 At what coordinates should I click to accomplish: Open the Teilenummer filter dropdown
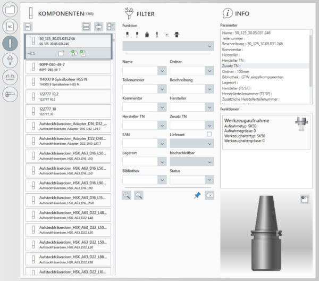162,89
